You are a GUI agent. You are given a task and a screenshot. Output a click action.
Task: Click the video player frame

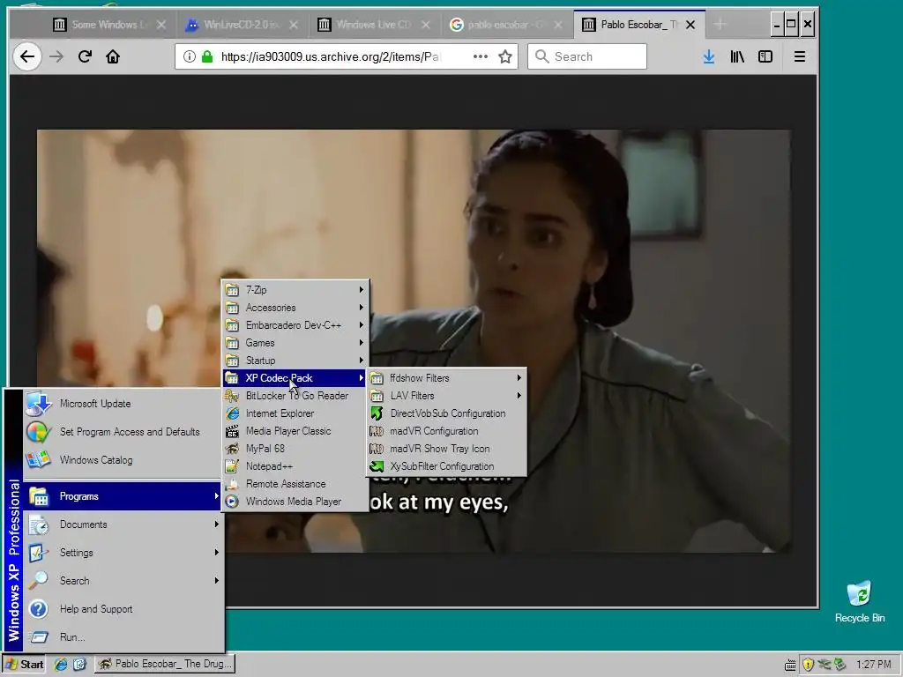(414, 341)
